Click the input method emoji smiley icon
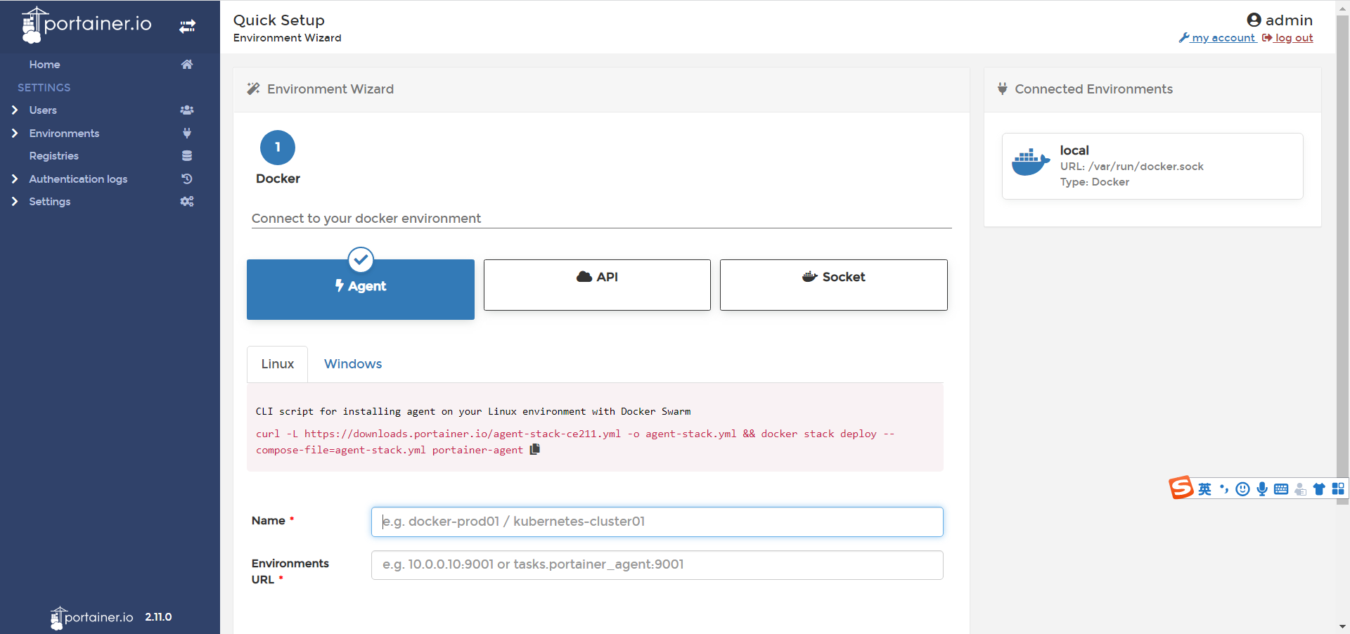This screenshot has width=1350, height=634. [x=1243, y=489]
